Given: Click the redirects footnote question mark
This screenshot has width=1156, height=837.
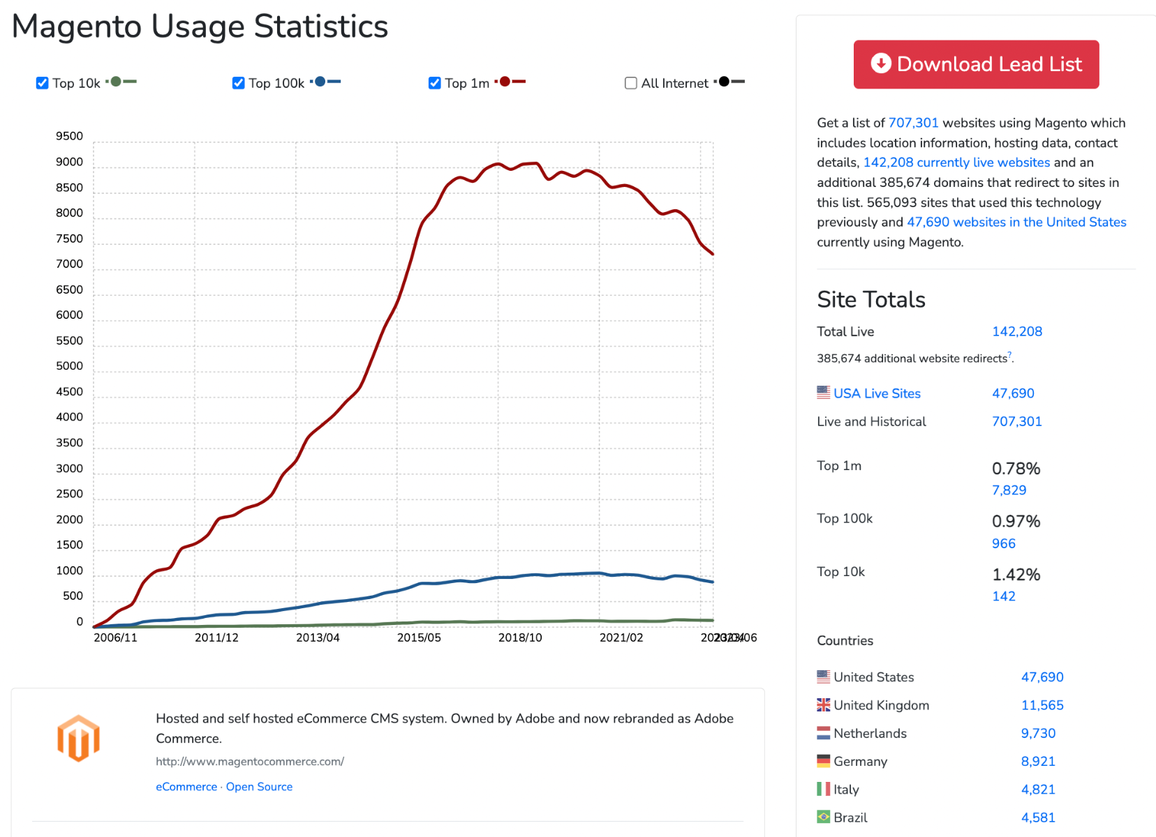Looking at the screenshot, I should click(x=1009, y=355).
